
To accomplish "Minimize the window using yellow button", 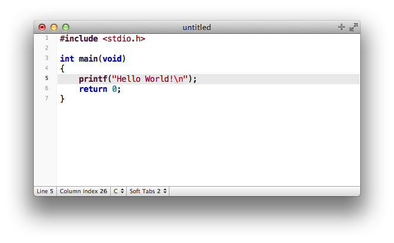I will click(x=54, y=27).
